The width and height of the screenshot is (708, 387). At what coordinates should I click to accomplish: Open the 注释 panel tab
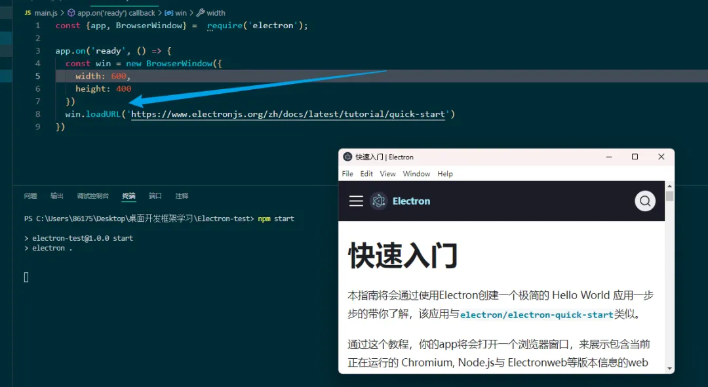pos(182,196)
